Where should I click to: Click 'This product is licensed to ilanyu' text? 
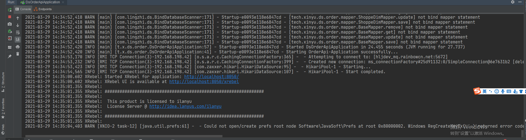click(x=149, y=101)
